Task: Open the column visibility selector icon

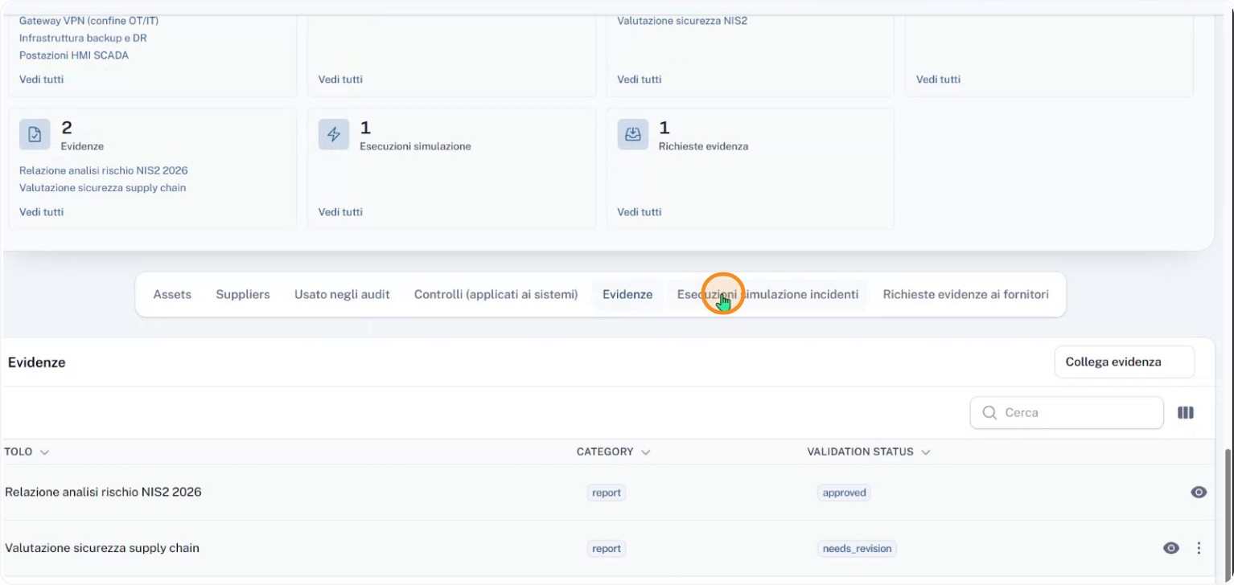Action: (1185, 412)
